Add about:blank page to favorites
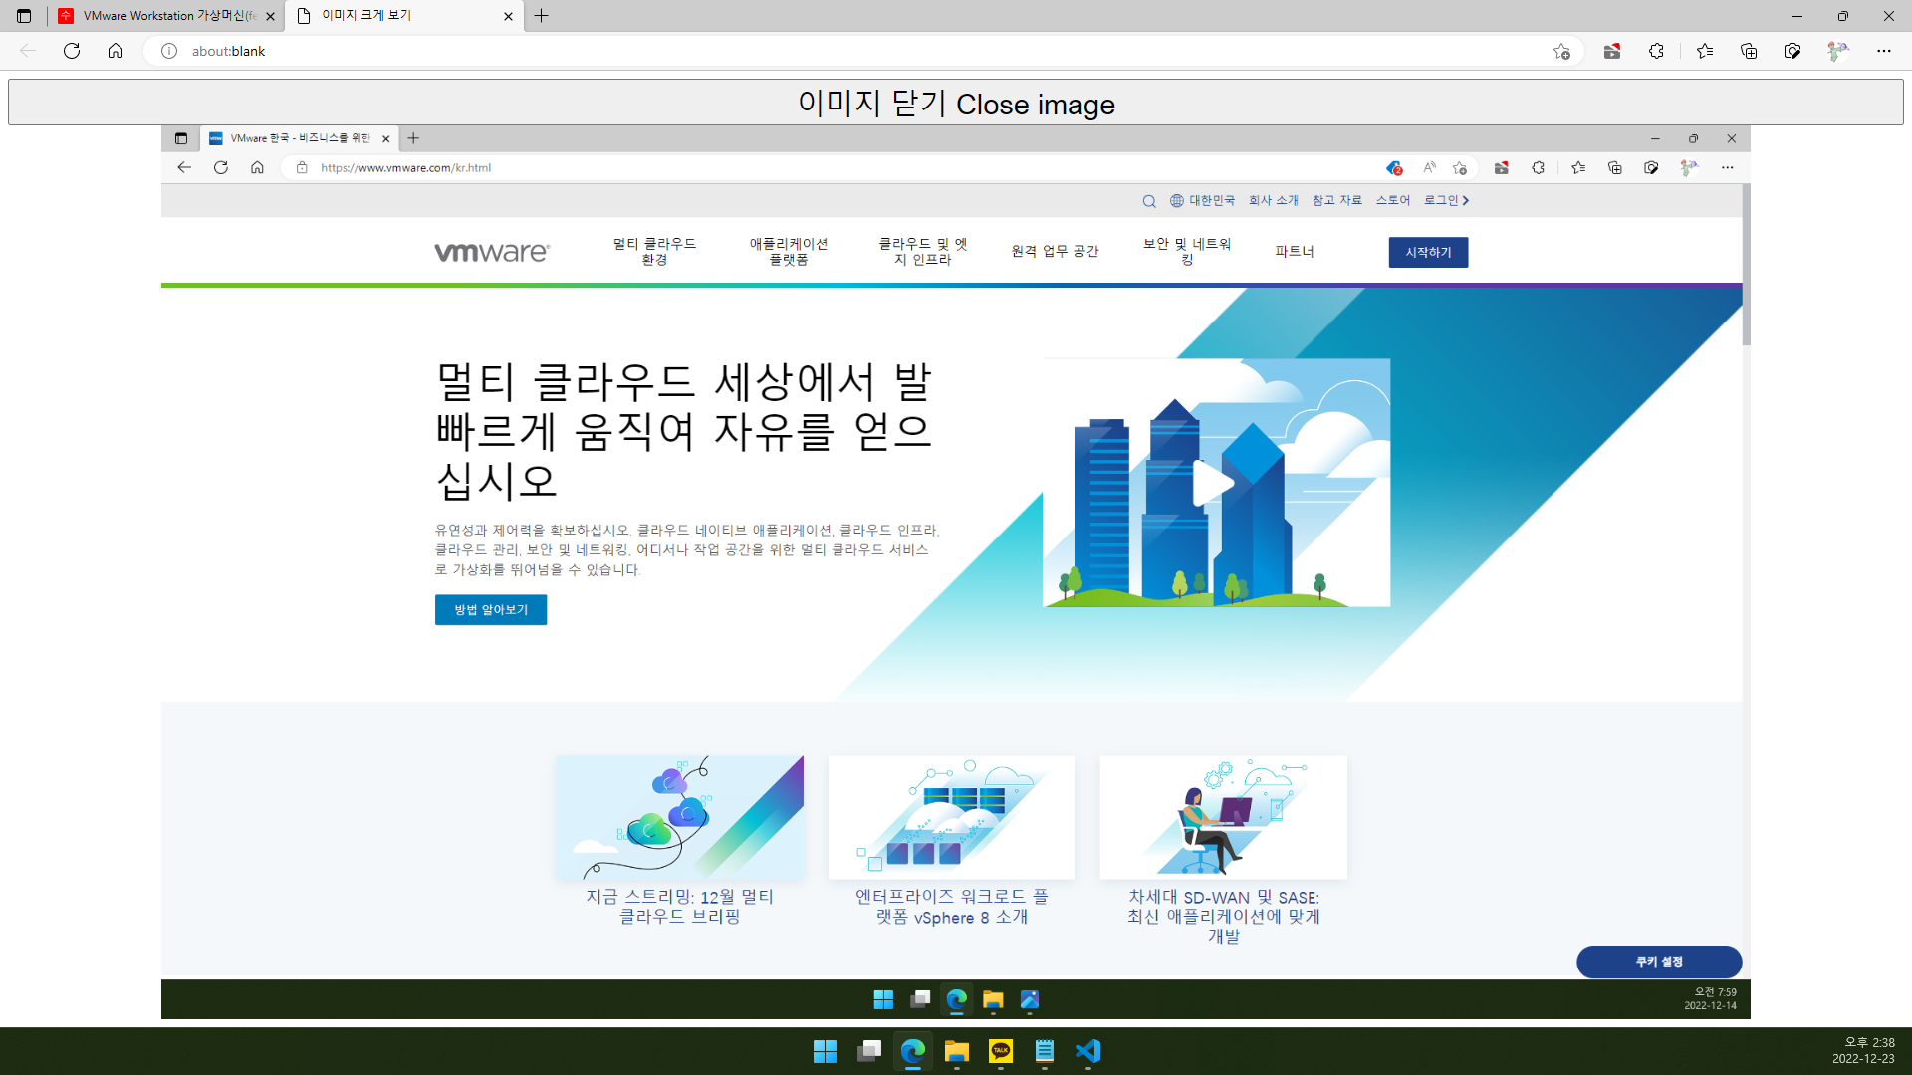This screenshot has height=1075, width=1912. [x=1561, y=51]
